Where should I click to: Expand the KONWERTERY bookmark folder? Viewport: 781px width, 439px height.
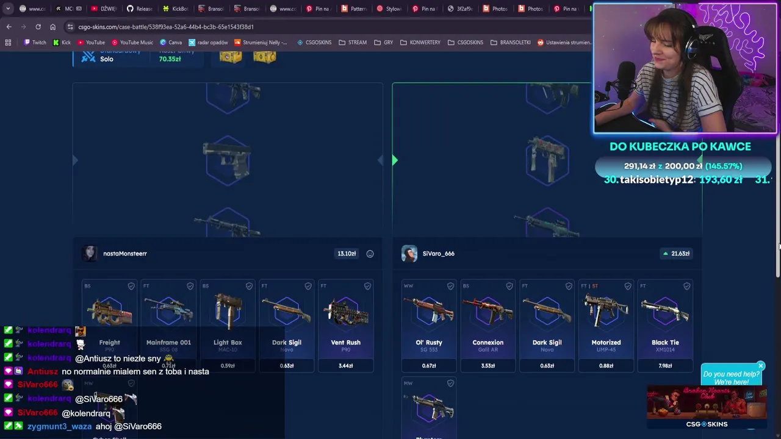tap(420, 43)
